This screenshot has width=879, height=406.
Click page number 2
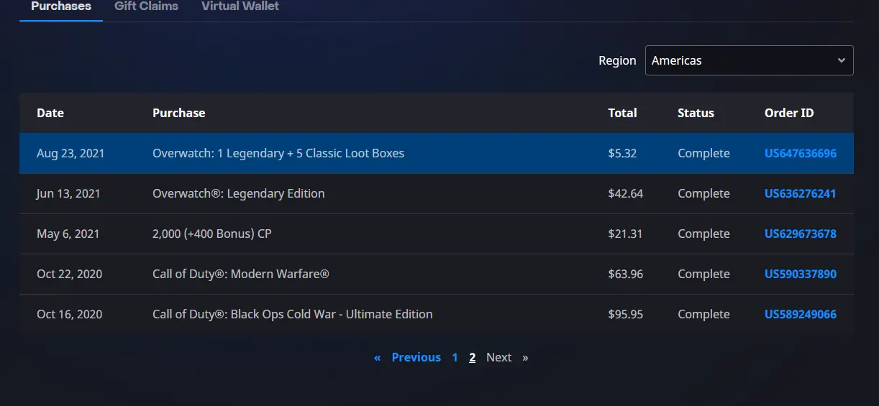coord(472,358)
